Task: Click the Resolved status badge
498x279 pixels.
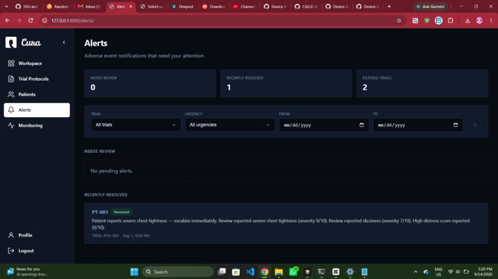Action: tap(121, 212)
